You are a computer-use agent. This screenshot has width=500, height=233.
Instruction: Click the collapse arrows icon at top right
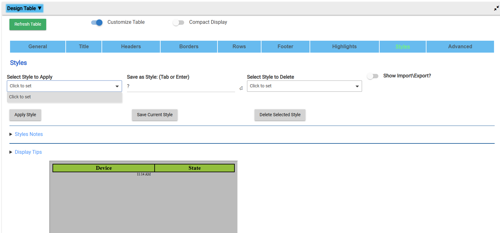click(496, 8)
